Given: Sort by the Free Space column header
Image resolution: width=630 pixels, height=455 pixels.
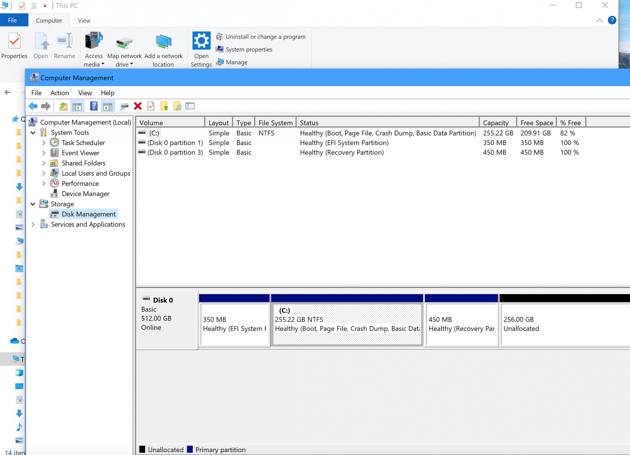Looking at the screenshot, I should pos(537,123).
